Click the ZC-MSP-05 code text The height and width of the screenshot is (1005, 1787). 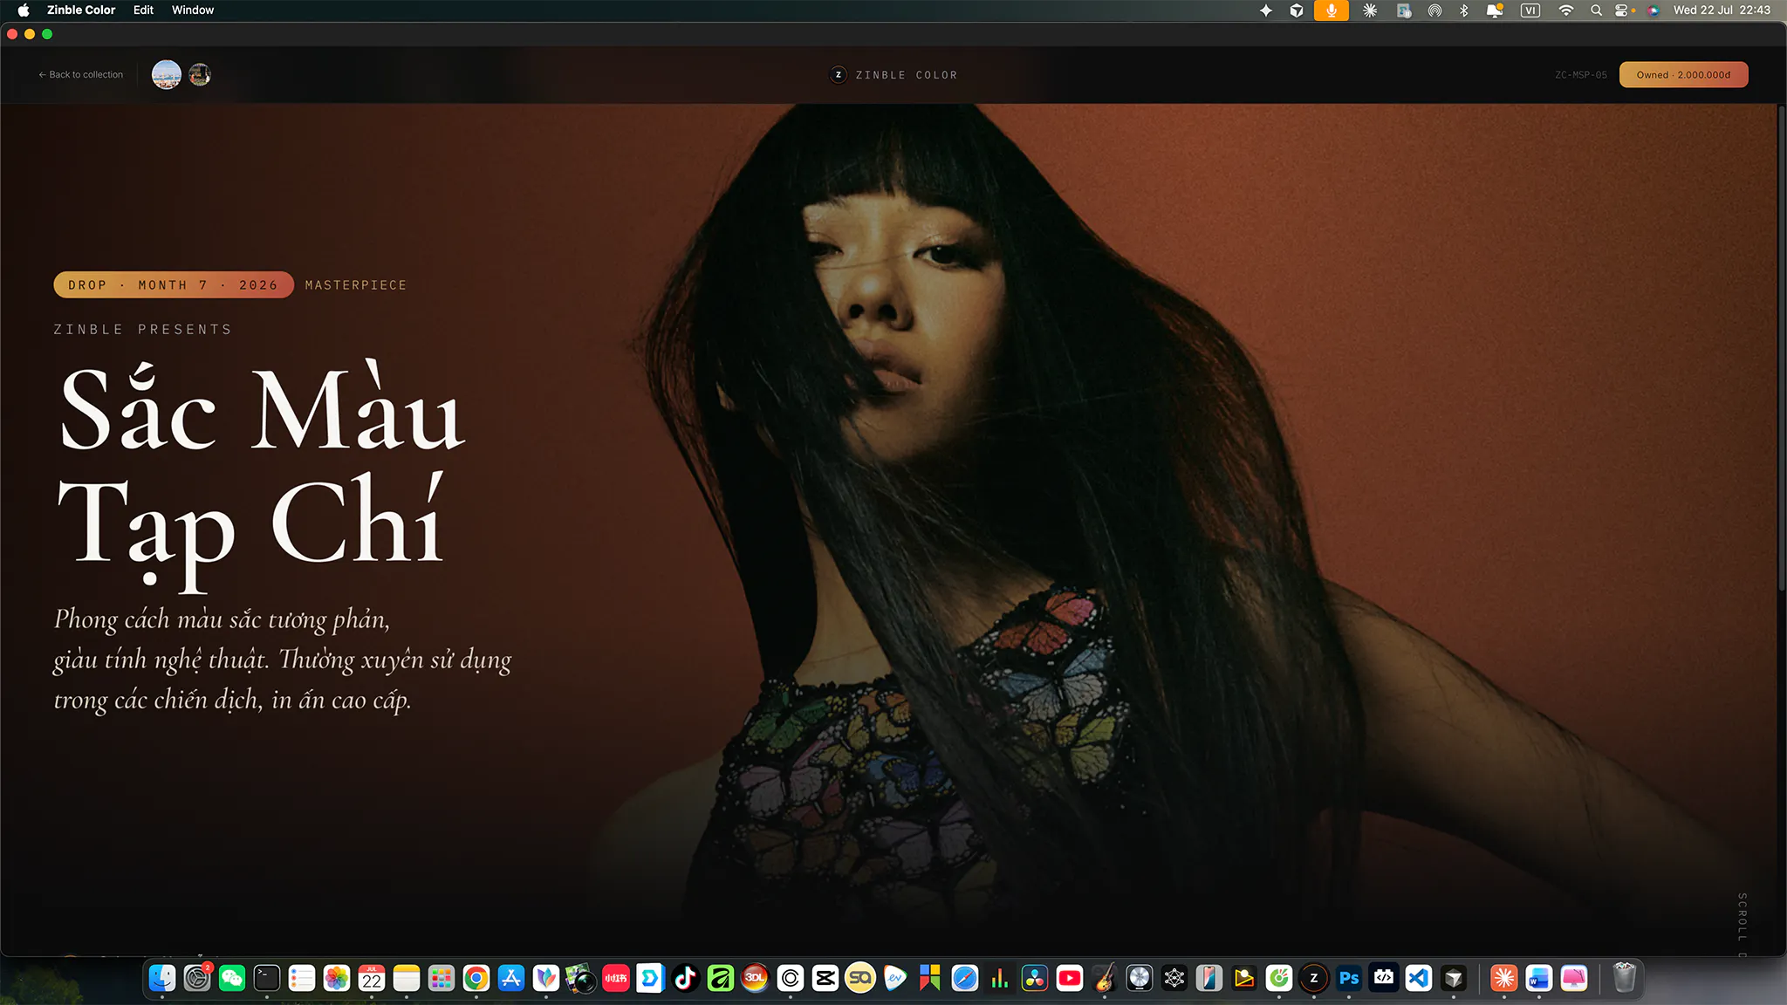click(x=1580, y=75)
